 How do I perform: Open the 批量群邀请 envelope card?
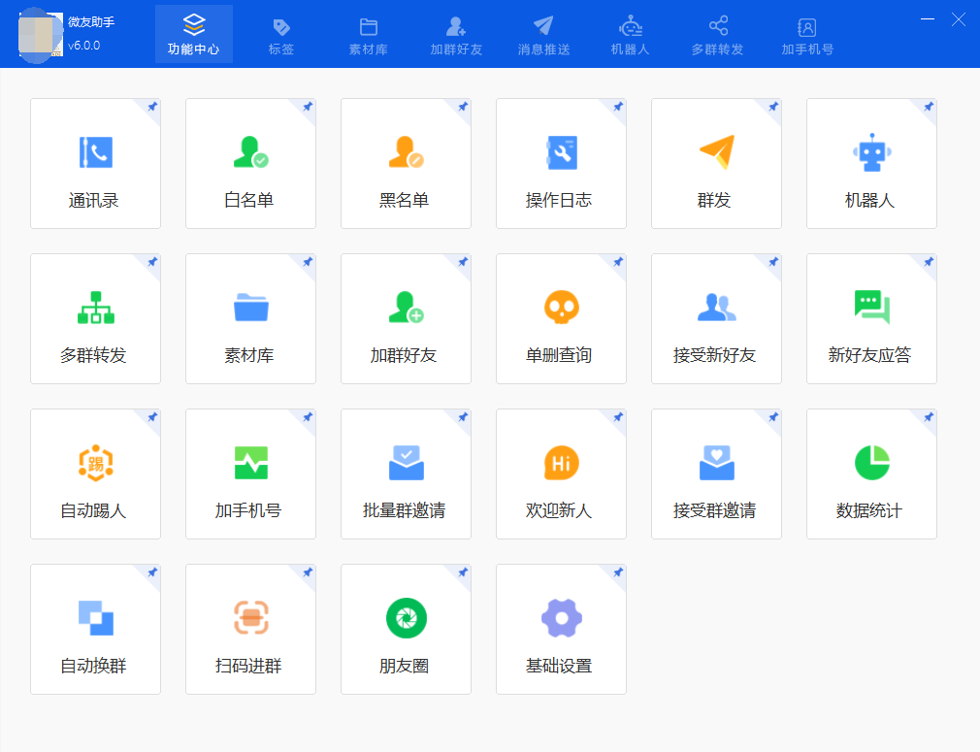coord(406,474)
